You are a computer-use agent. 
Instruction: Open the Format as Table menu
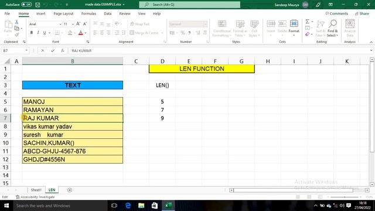pyautogui.click(x=240, y=29)
